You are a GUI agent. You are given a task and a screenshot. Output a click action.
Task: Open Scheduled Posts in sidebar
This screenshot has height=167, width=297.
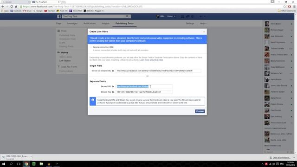click(x=68, y=39)
